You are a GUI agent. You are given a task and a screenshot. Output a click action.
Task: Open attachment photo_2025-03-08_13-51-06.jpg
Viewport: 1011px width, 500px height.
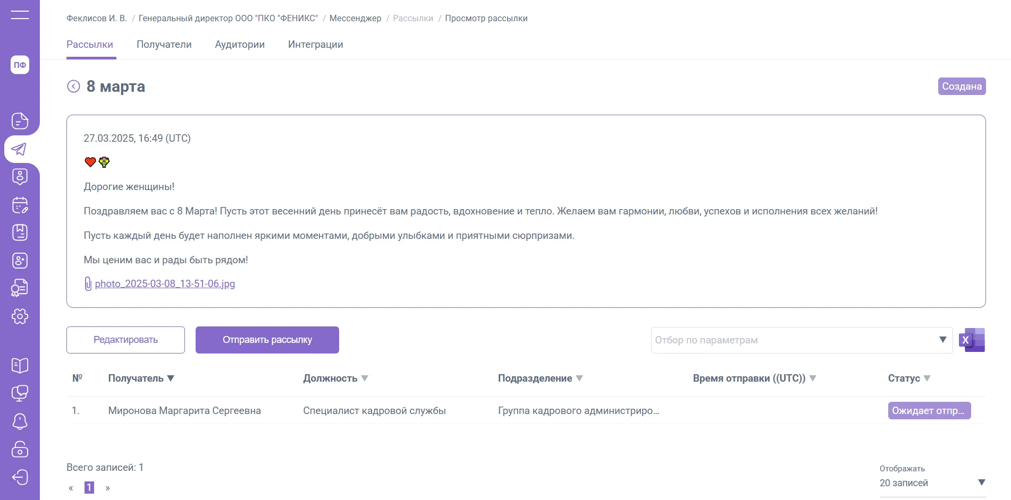pyautogui.click(x=165, y=284)
